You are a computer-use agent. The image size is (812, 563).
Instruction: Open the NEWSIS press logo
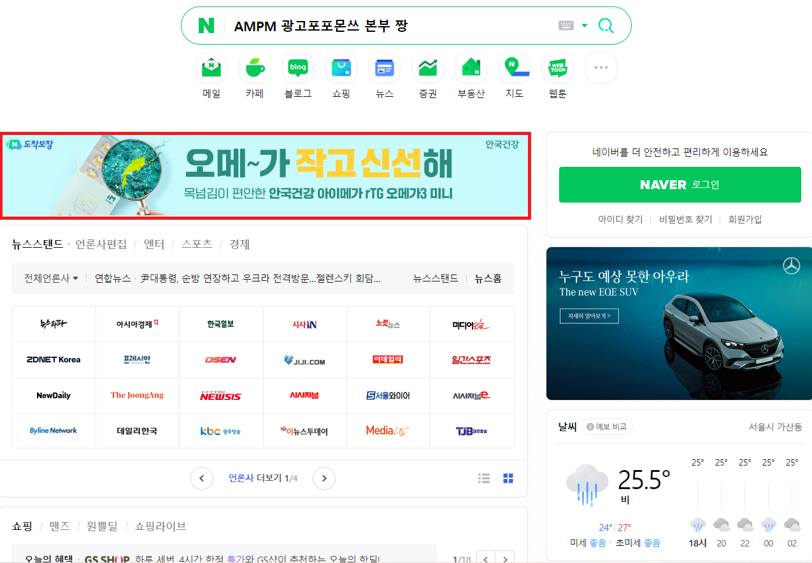pos(221,396)
